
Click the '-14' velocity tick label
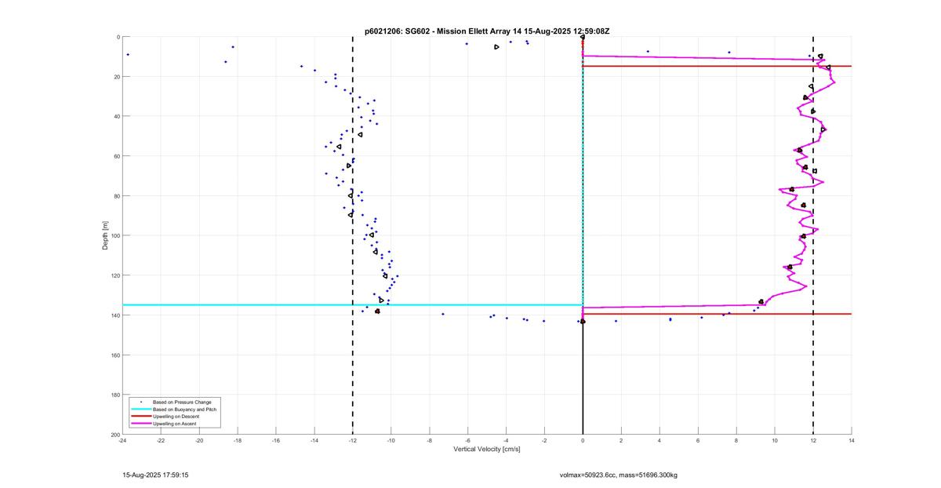point(314,440)
